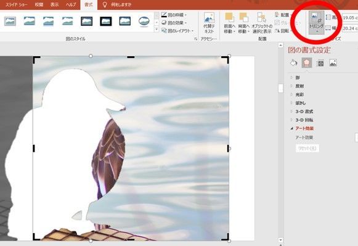Image resolution: width=358 pixels, height=246 pixels.
Task: Click the bottom-left corner crop handle
Action: (x=36, y=237)
